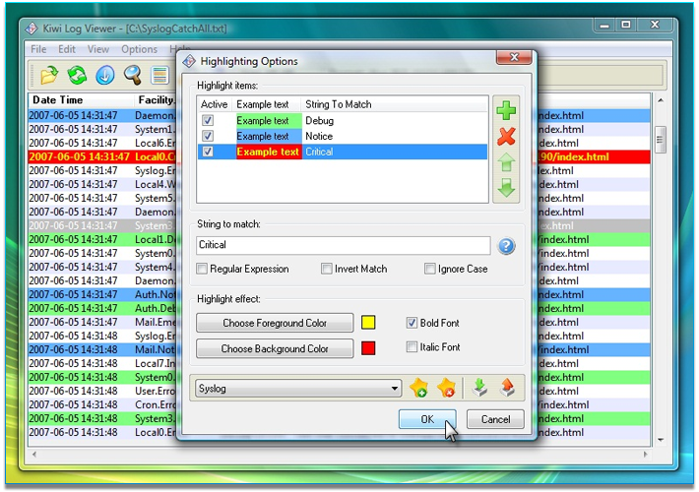Click the red background color swatch
This screenshot has width=699, height=492.
point(368,348)
